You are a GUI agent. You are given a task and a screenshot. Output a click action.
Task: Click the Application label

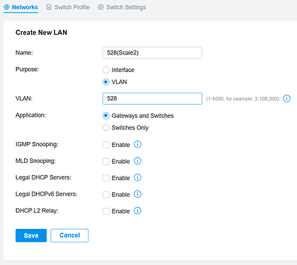click(x=30, y=115)
